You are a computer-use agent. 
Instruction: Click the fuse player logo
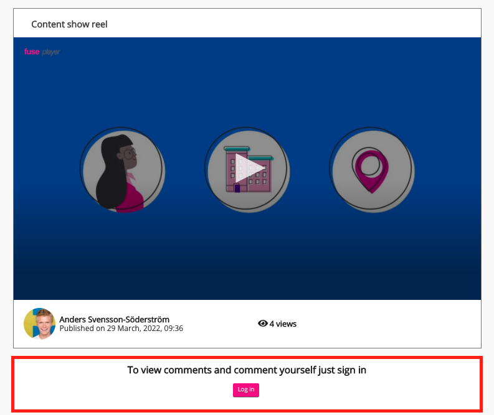pos(42,52)
